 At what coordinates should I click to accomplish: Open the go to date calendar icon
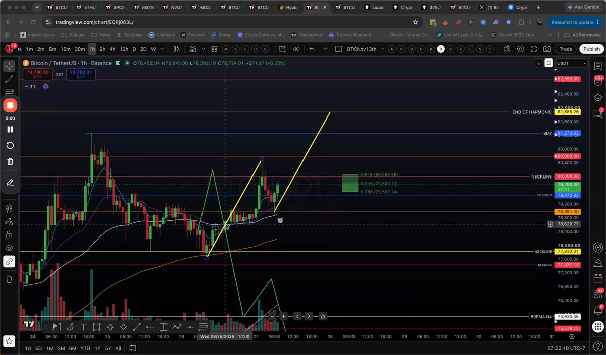(133, 348)
